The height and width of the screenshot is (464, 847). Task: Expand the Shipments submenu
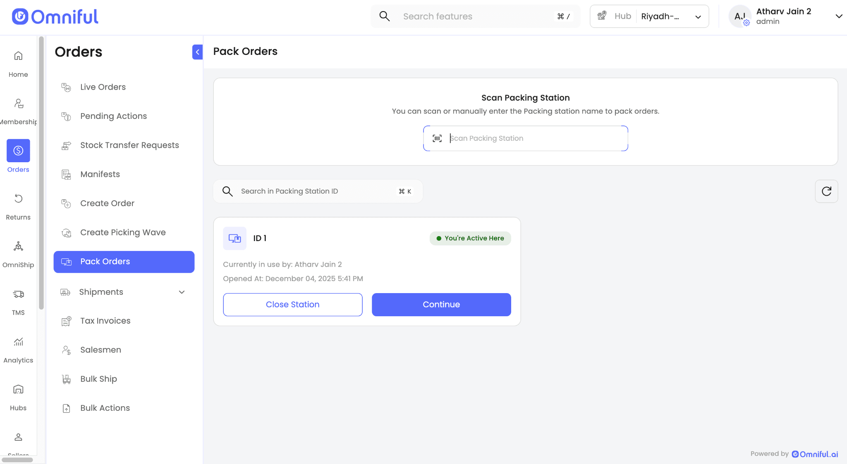click(182, 292)
